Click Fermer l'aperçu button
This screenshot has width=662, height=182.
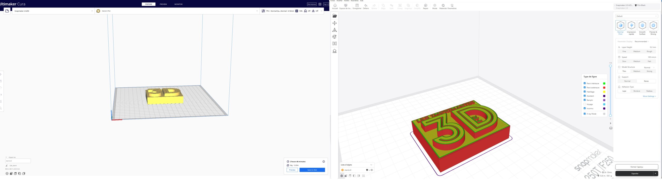click(637, 167)
